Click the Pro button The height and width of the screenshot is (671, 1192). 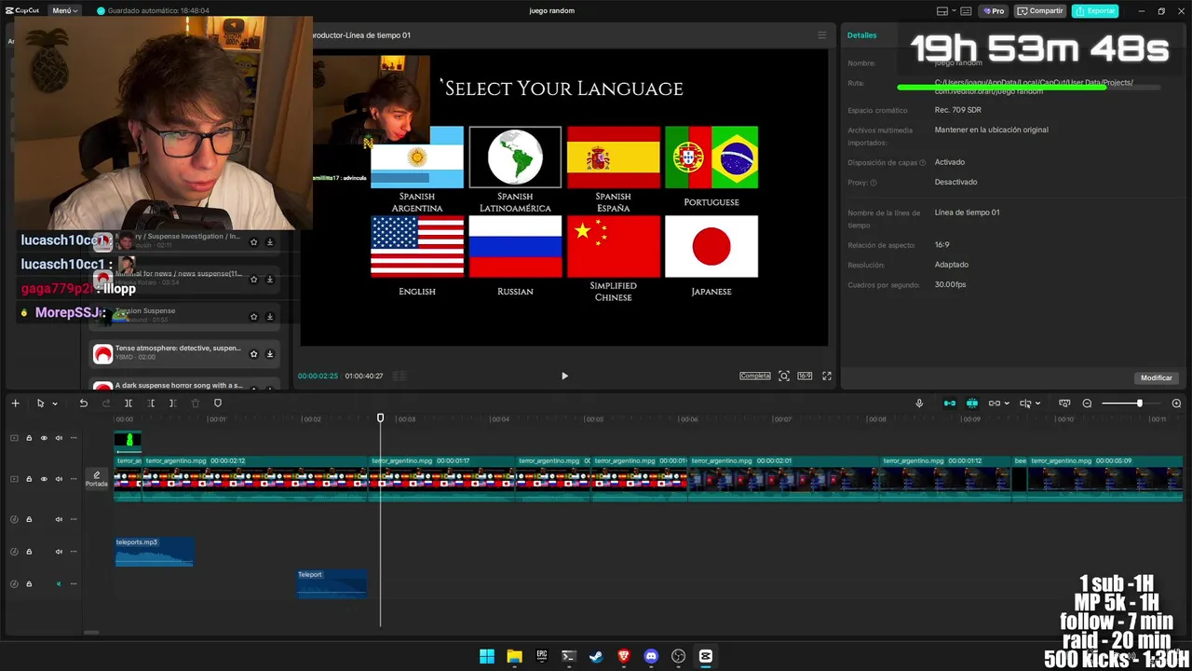pos(994,11)
